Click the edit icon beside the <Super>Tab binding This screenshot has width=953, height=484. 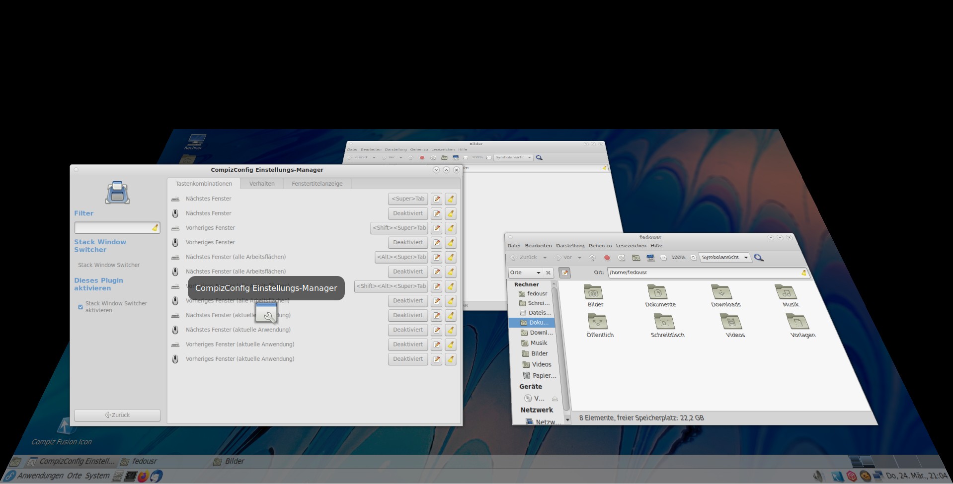(x=436, y=199)
